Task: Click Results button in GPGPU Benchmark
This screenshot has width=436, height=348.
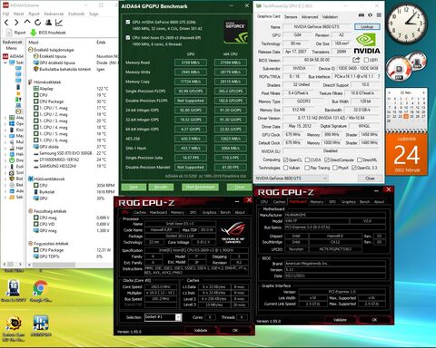Action: [161, 187]
